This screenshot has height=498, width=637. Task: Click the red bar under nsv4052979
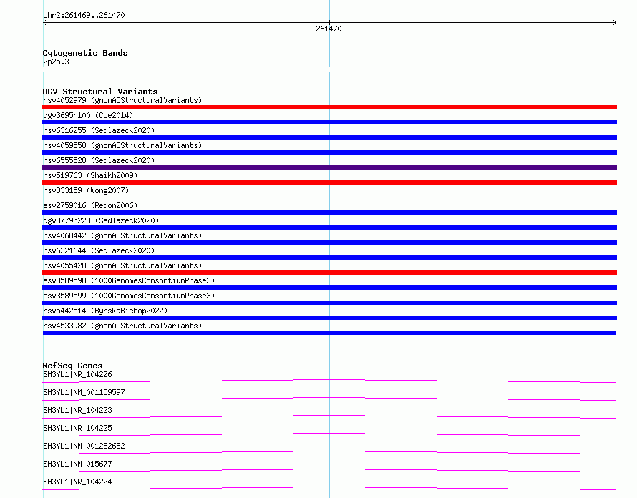pyautogui.click(x=329, y=107)
